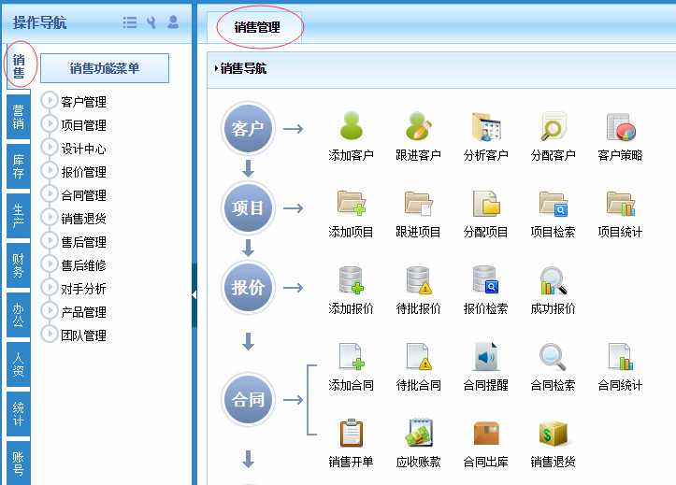676x485 pixels.
Task: Click the 项目 round stage button
Action: (x=248, y=208)
